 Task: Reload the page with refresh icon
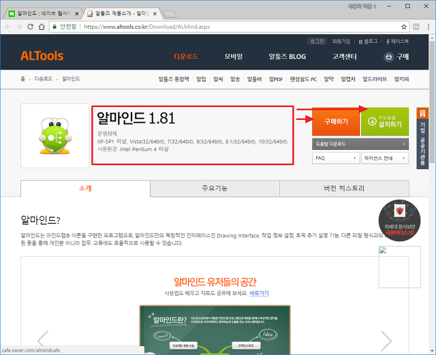click(30, 27)
